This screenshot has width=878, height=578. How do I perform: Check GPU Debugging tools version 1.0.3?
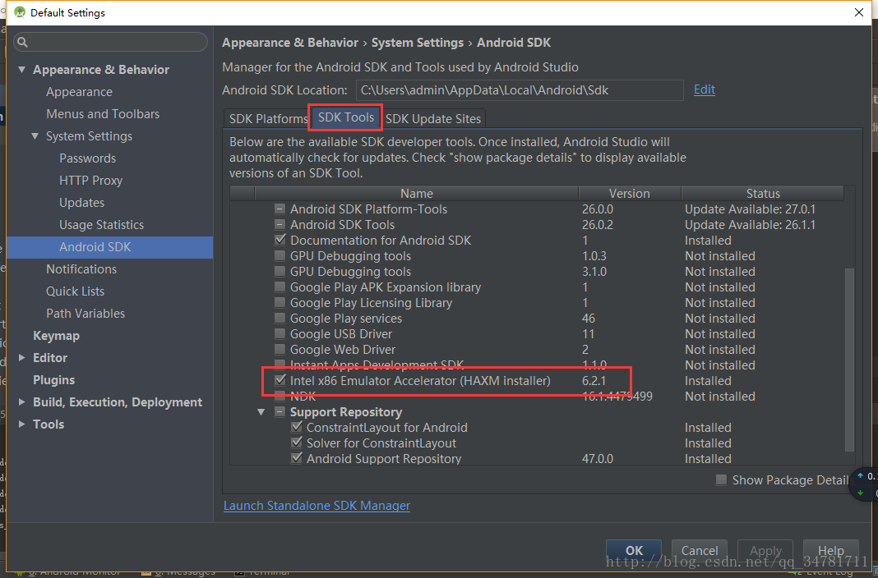tap(280, 256)
